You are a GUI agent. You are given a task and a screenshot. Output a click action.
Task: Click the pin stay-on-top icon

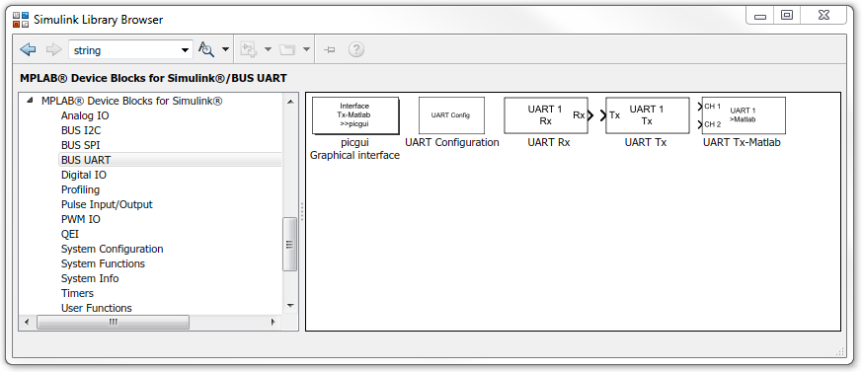330,50
